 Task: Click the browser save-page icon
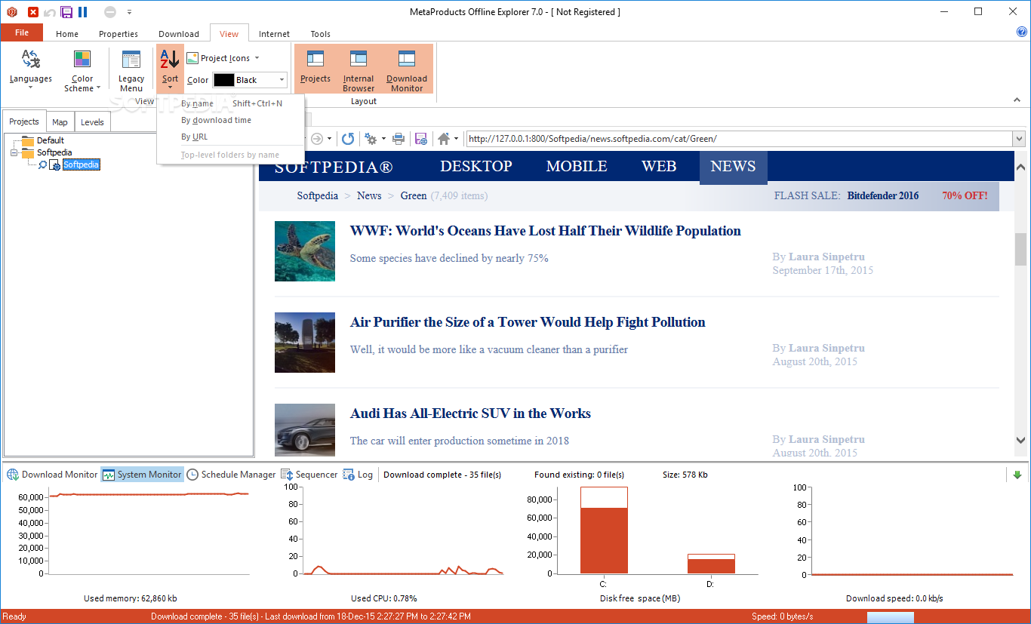click(421, 139)
